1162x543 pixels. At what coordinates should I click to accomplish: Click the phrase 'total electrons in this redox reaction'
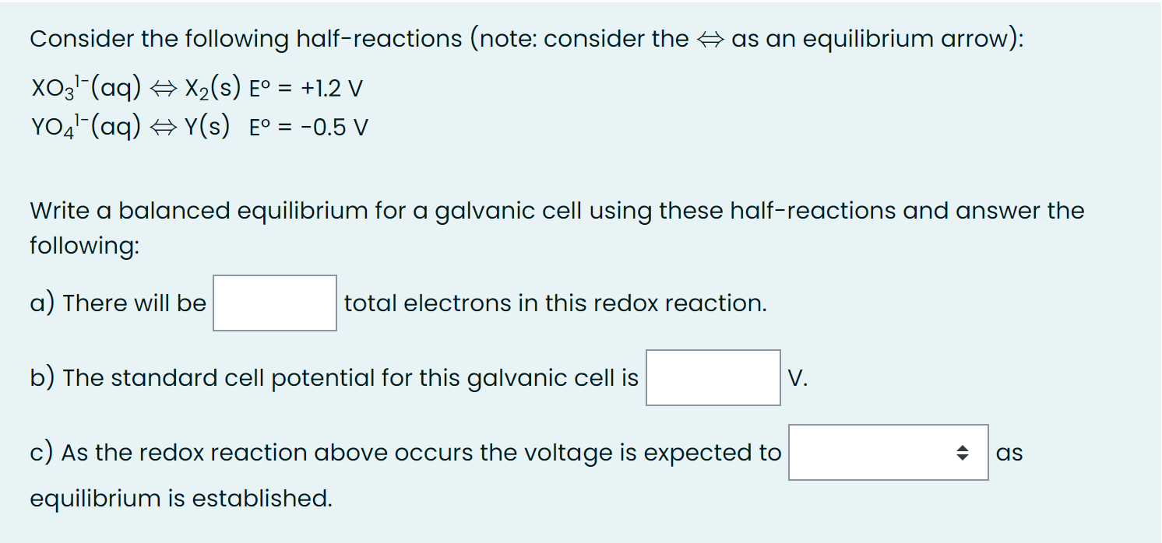click(555, 303)
